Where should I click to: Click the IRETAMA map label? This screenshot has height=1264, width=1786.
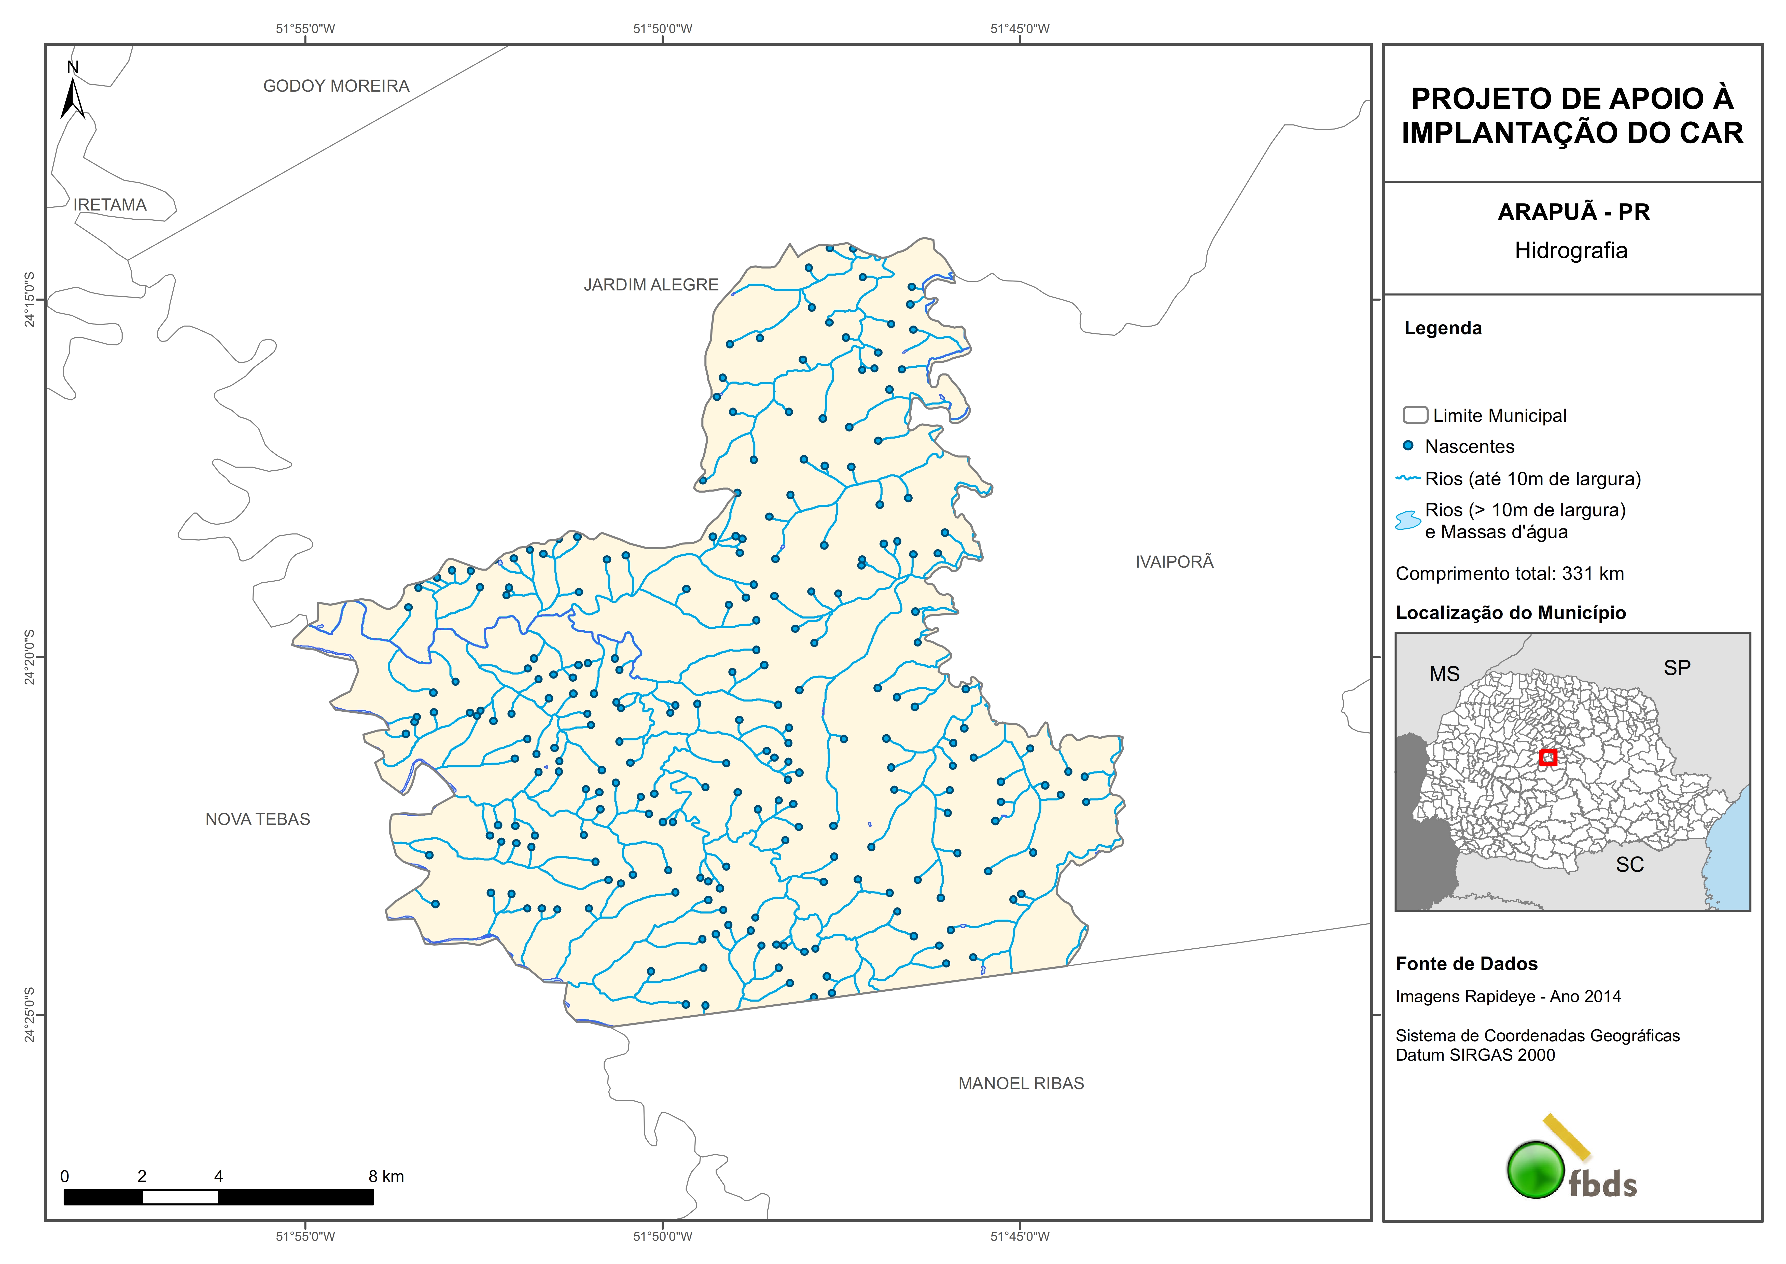(x=110, y=205)
